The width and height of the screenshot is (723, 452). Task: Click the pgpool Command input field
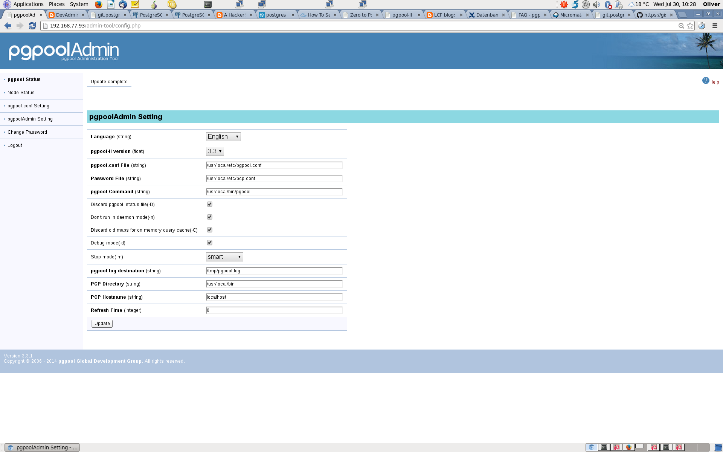[274, 192]
